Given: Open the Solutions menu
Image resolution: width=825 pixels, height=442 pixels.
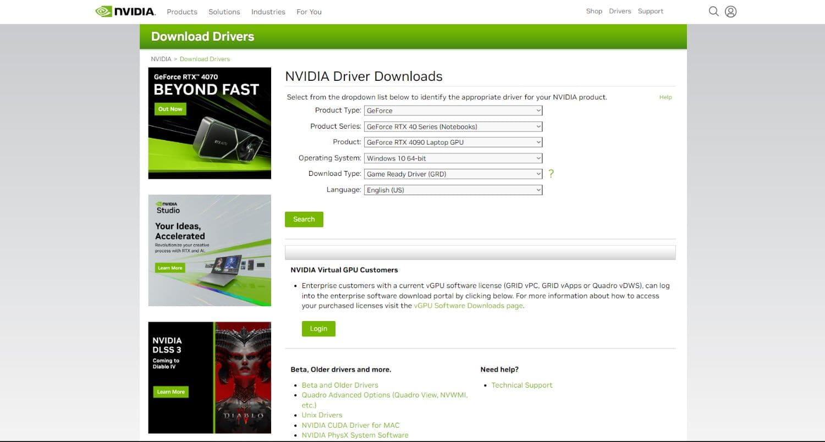Looking at the screenshot, I should (224, 12).
